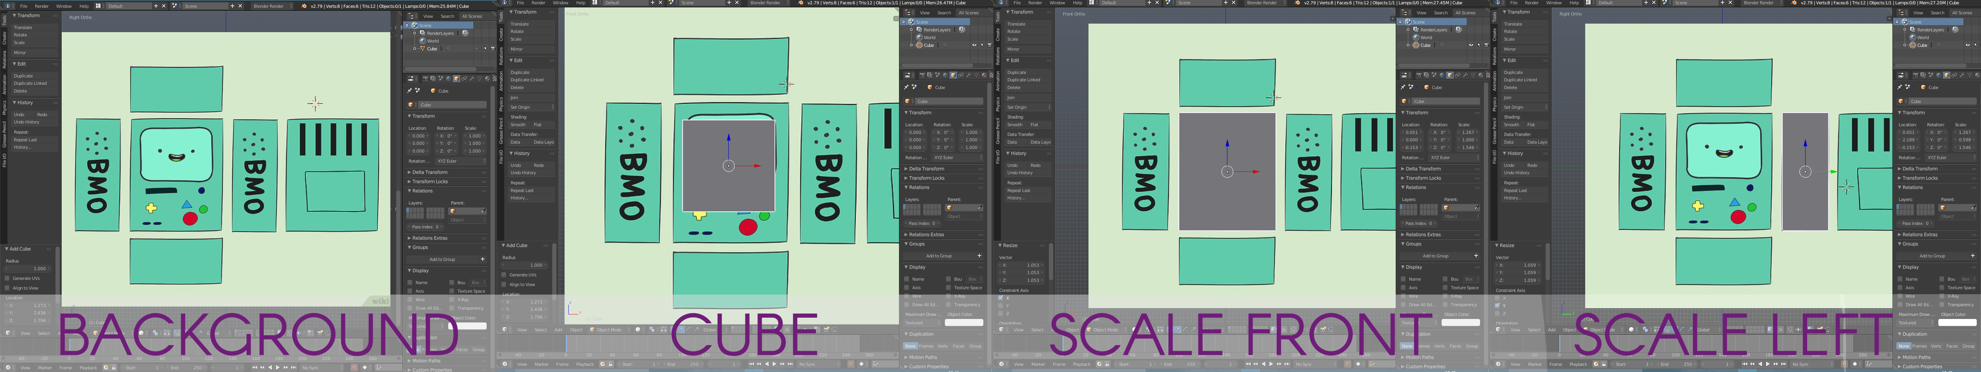Click the white Object Color swatch in the CUBE screenshot
1981x372 pixels.
click(x=964, y=322)
